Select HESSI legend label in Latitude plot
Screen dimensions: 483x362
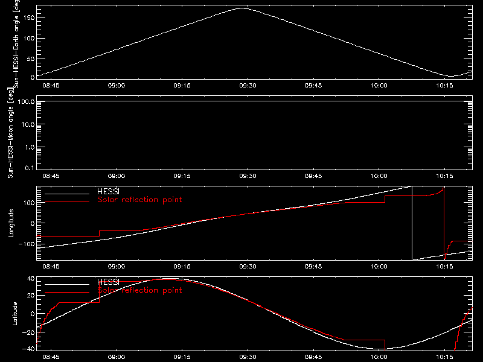coord(108,282)
